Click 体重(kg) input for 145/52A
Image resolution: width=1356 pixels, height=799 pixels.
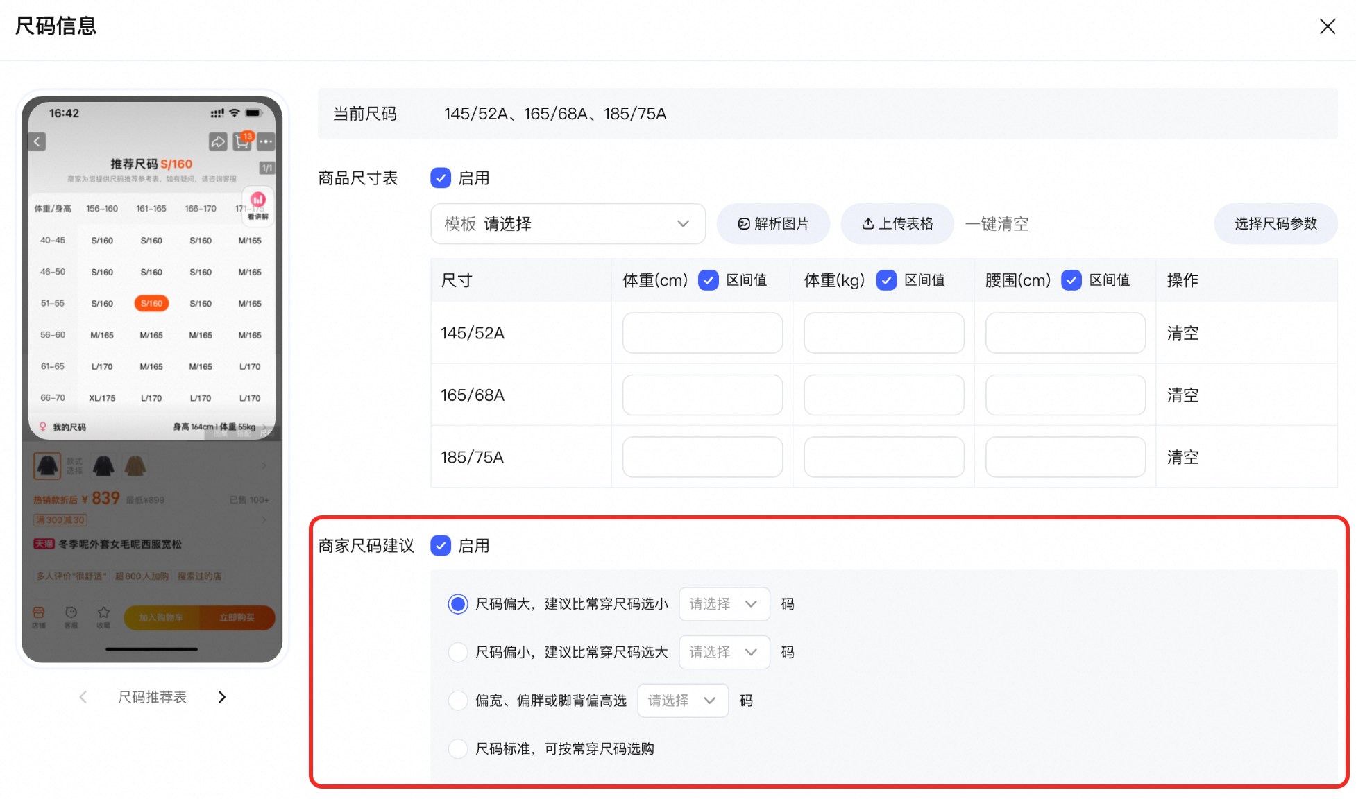click(x=884, y=333)
